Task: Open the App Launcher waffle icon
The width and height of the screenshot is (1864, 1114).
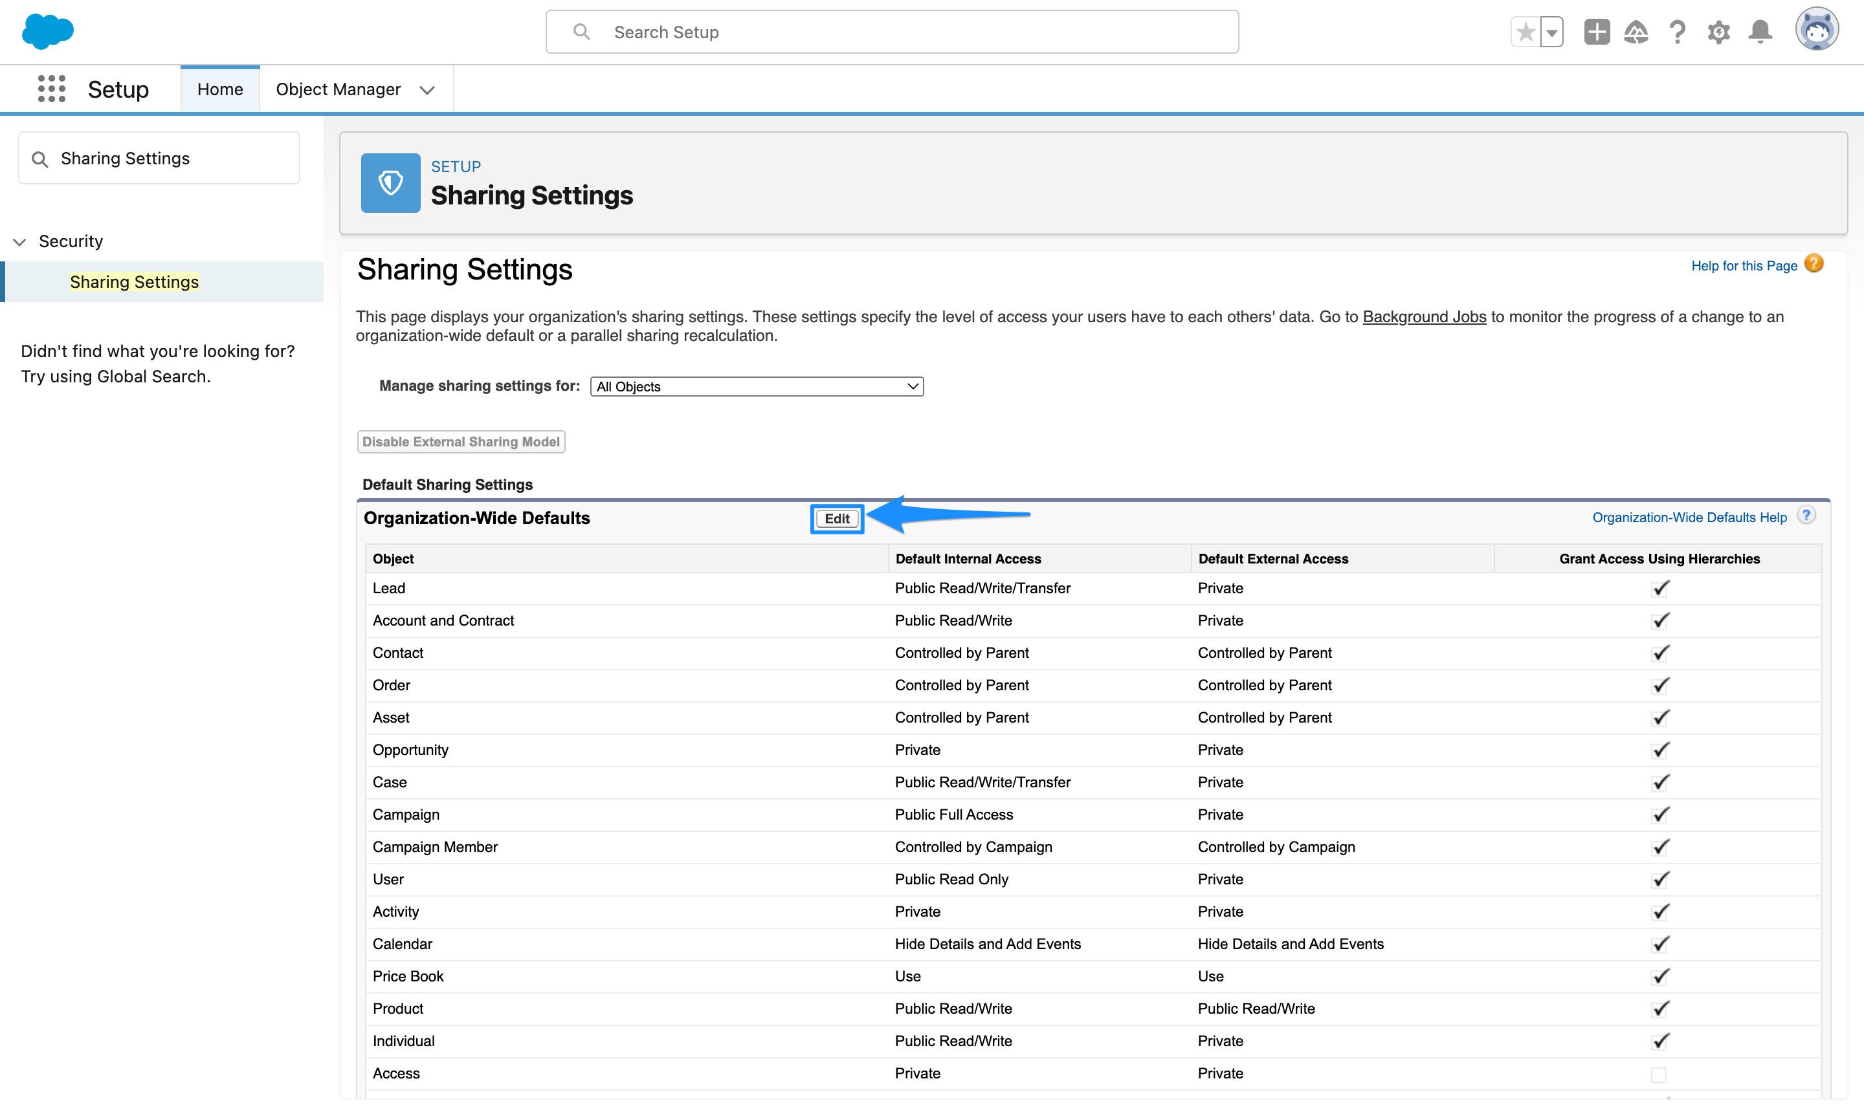Action: pos(51,89)
